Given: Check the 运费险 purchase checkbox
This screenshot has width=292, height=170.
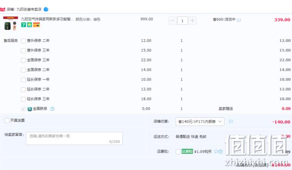Looking at the screenshot, I should click(178, 152).
